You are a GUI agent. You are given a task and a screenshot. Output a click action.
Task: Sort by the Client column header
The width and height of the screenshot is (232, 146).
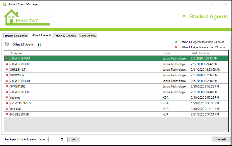pyautogui.click(x=176, y=53)
